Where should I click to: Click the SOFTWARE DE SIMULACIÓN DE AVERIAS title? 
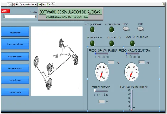tap(70, 12)
